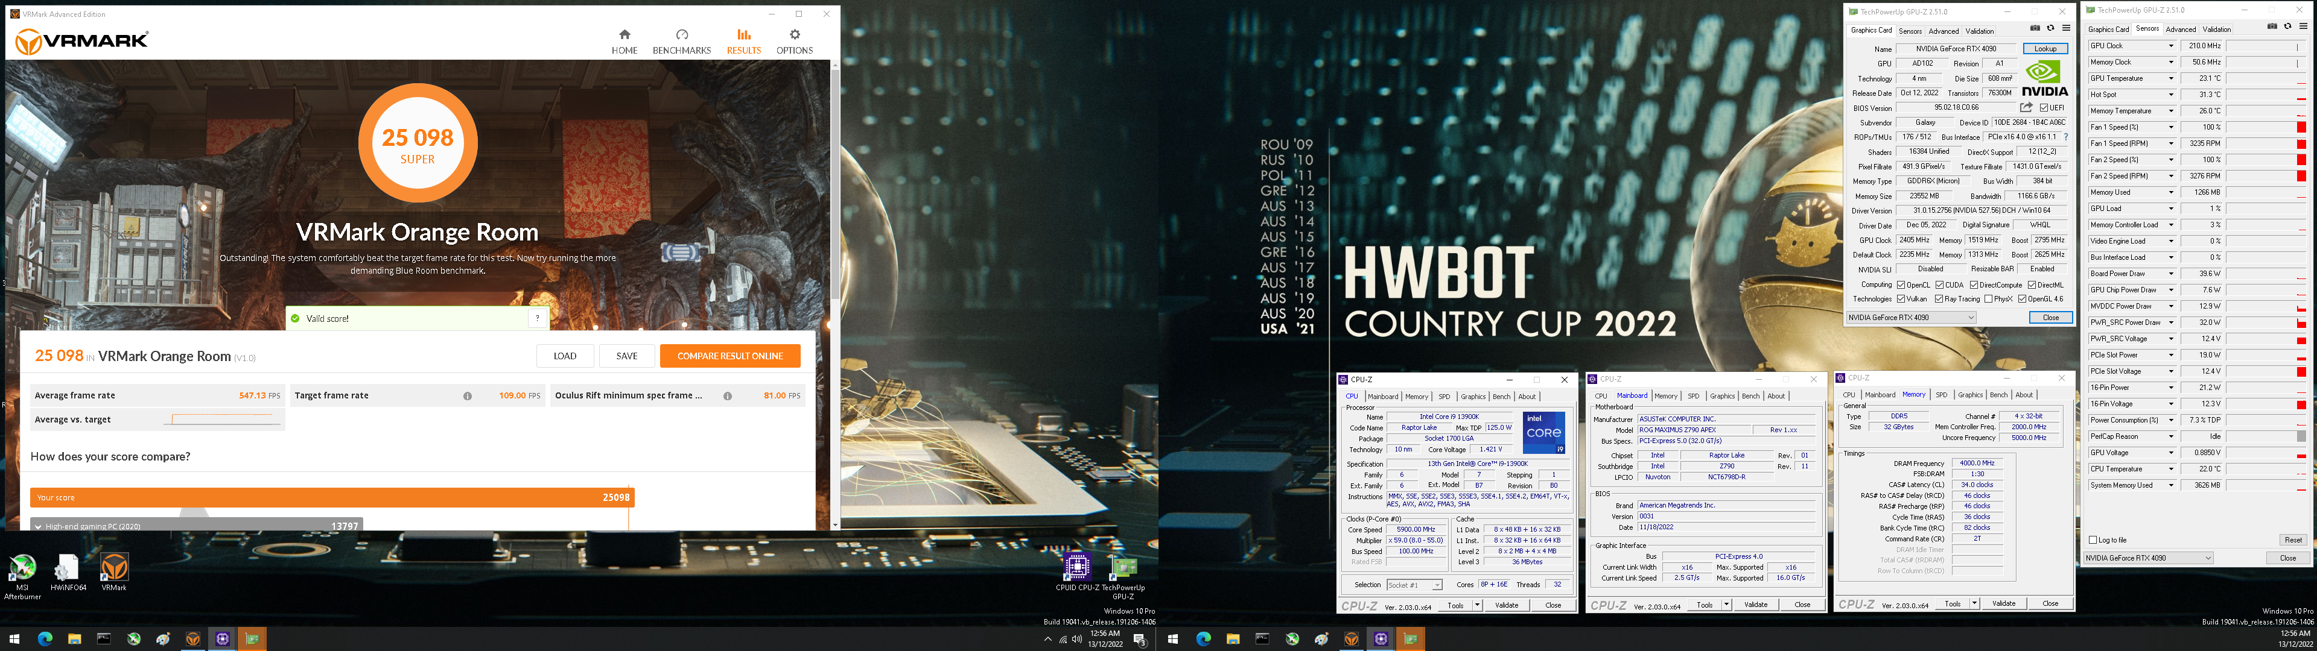Toggle Ray Tracing checkbox in GPU-Z
This screenshot has height=651, width=2317.
(x=1938, y=300)
